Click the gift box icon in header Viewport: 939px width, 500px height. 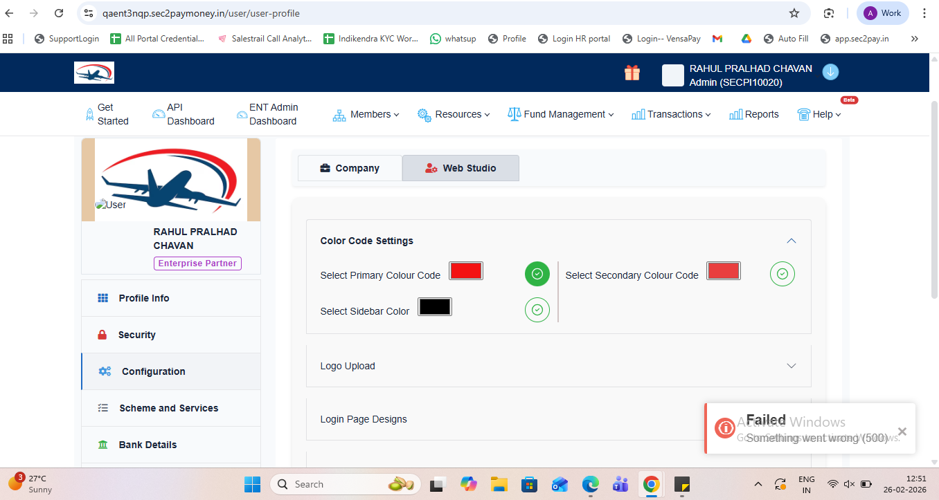tap(632, 73)
